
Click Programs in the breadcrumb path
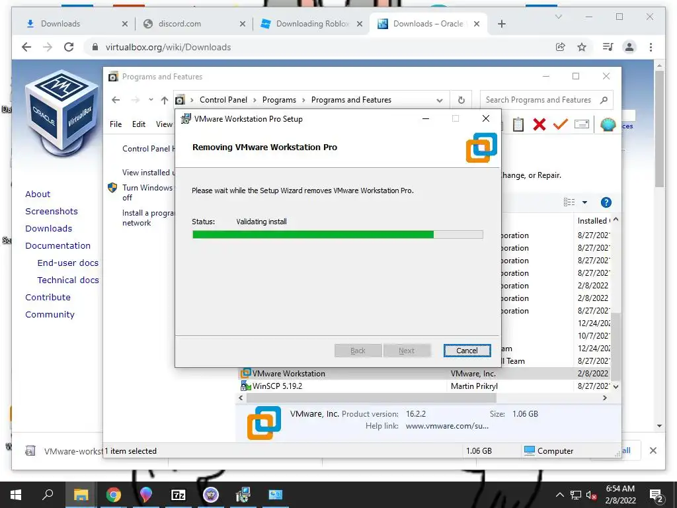point(279,100)
